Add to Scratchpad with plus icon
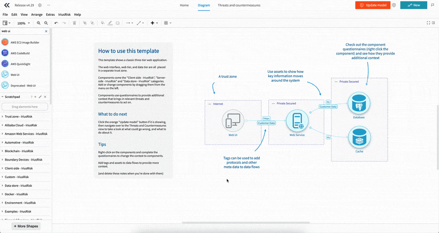The height and width of the screenshot is (233, 439). tap(35, 97)
